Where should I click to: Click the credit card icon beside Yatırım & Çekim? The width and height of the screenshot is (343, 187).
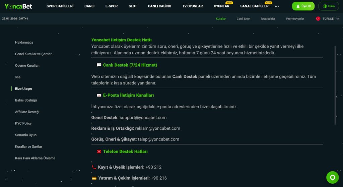[94, 178]
